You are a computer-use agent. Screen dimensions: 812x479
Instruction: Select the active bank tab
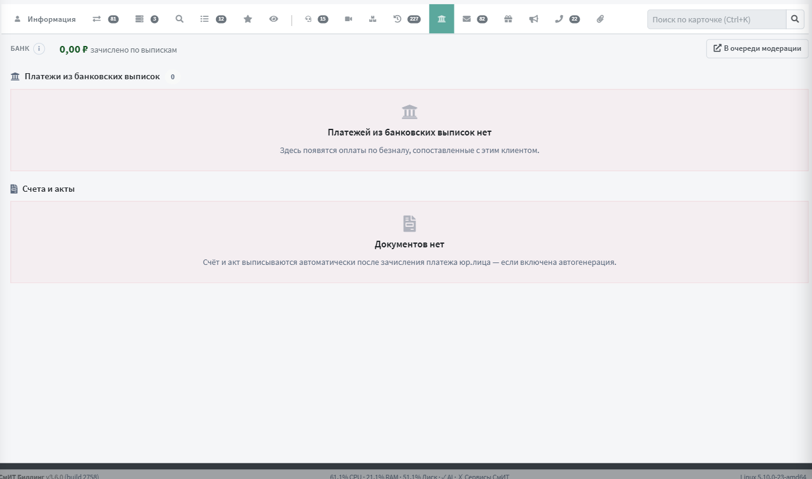(x=442, y=19)
